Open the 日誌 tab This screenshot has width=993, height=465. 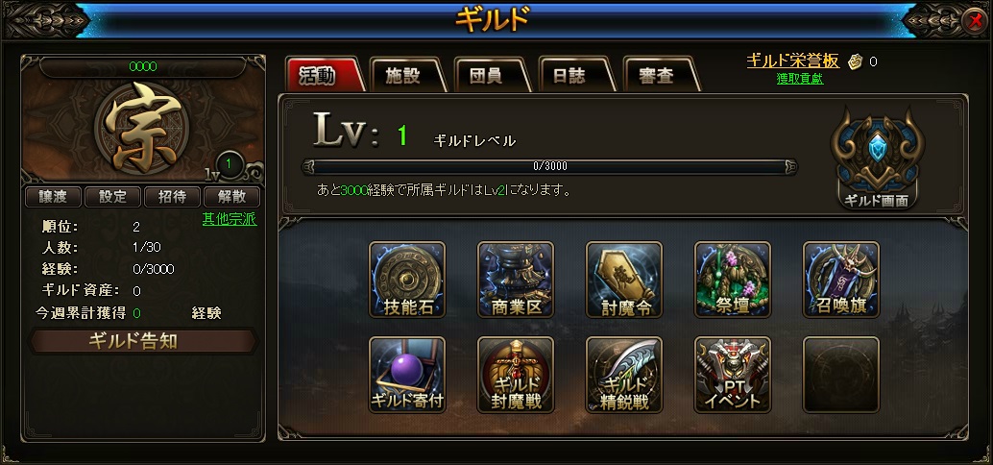tap(574, 75)
